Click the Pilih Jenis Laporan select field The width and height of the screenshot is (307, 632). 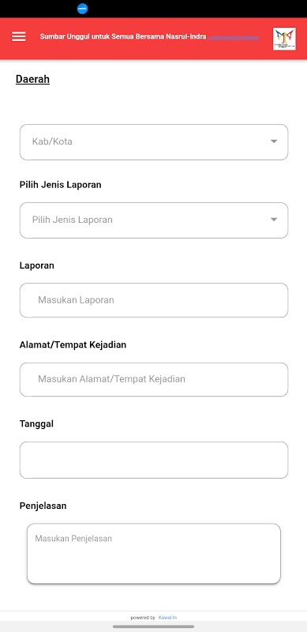coord(154,220)
